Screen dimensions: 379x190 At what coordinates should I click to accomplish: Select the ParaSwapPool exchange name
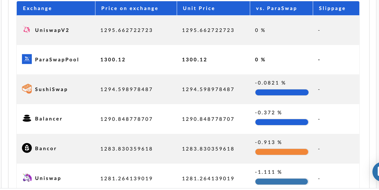(57, 59)
